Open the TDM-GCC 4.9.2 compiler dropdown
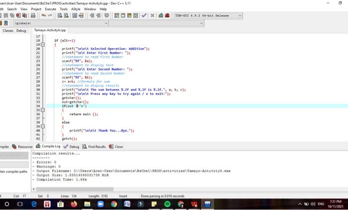The height and width of the screenshot is (210, 348). pos(208,15)
